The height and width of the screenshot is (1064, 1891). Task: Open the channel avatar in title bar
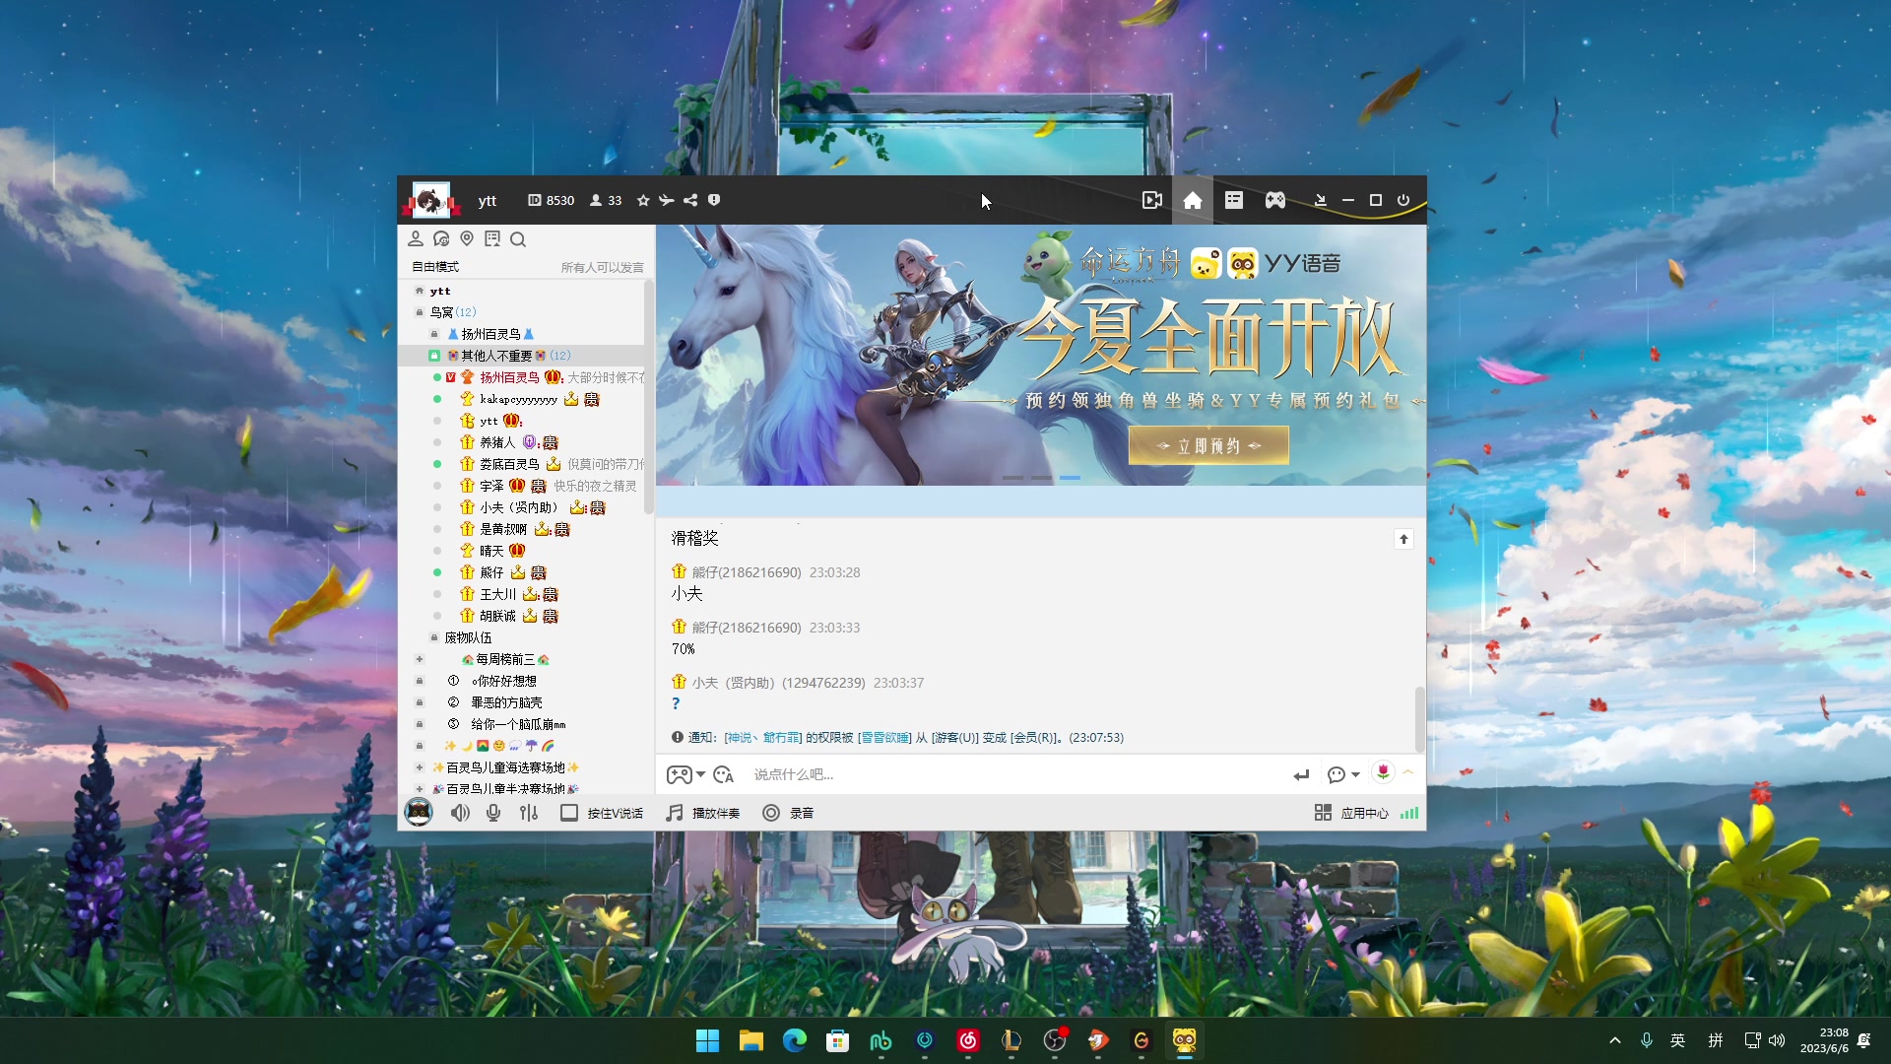point(430,200)
